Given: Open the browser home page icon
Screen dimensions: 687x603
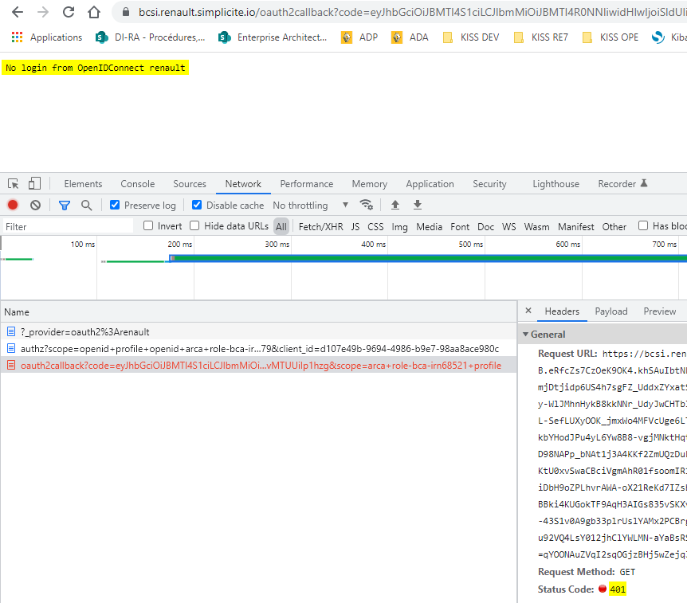Looking at the screenshot, I should coord(94,12).
